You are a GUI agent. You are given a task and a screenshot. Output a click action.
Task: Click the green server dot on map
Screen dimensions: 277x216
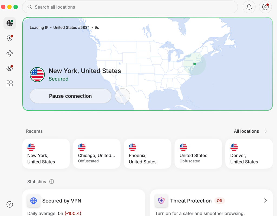194,64
